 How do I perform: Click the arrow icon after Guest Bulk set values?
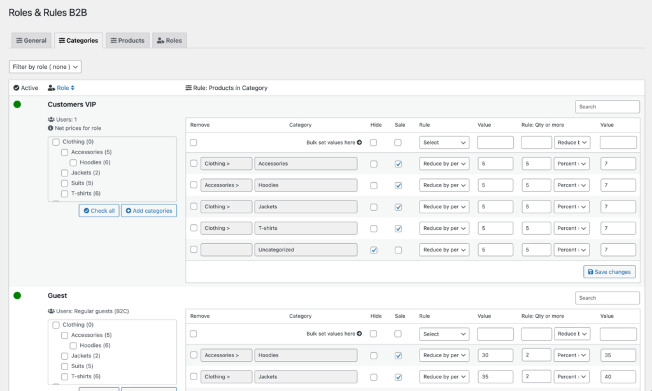coord(359,334)
